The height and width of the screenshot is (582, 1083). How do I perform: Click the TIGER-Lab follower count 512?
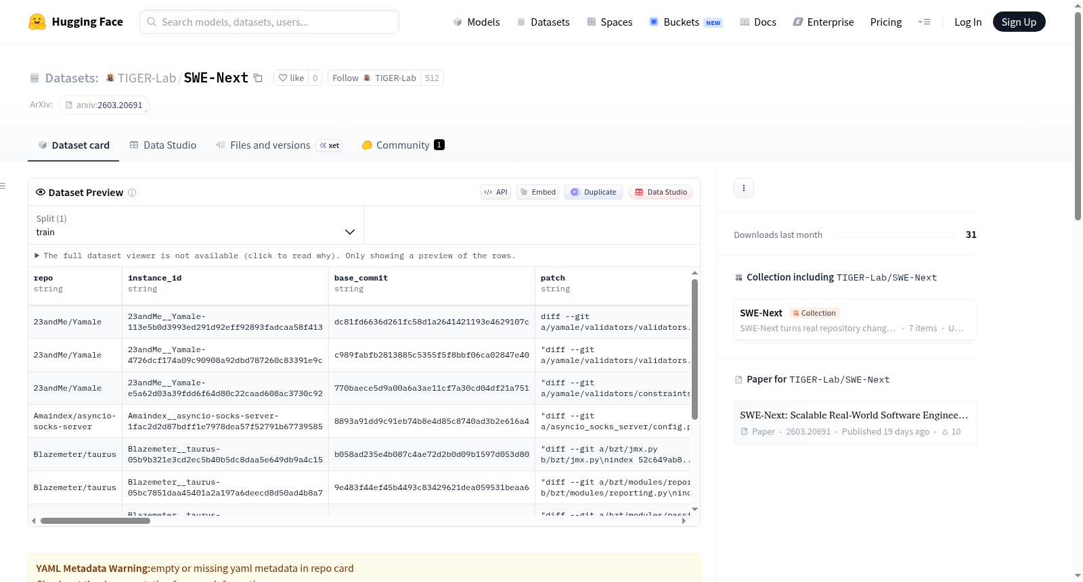click(x=432, y=78)
